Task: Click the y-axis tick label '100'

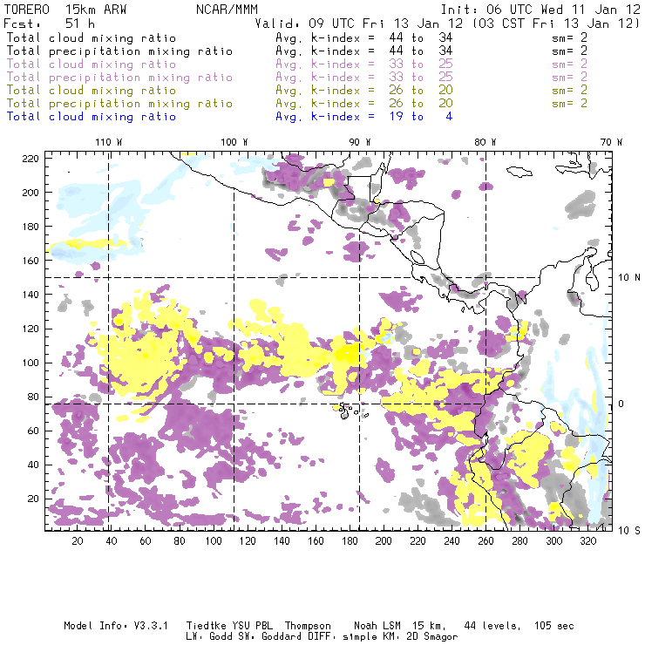Action: point(31,363)
